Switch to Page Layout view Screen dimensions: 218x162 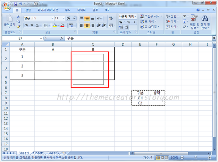[162, 157]
